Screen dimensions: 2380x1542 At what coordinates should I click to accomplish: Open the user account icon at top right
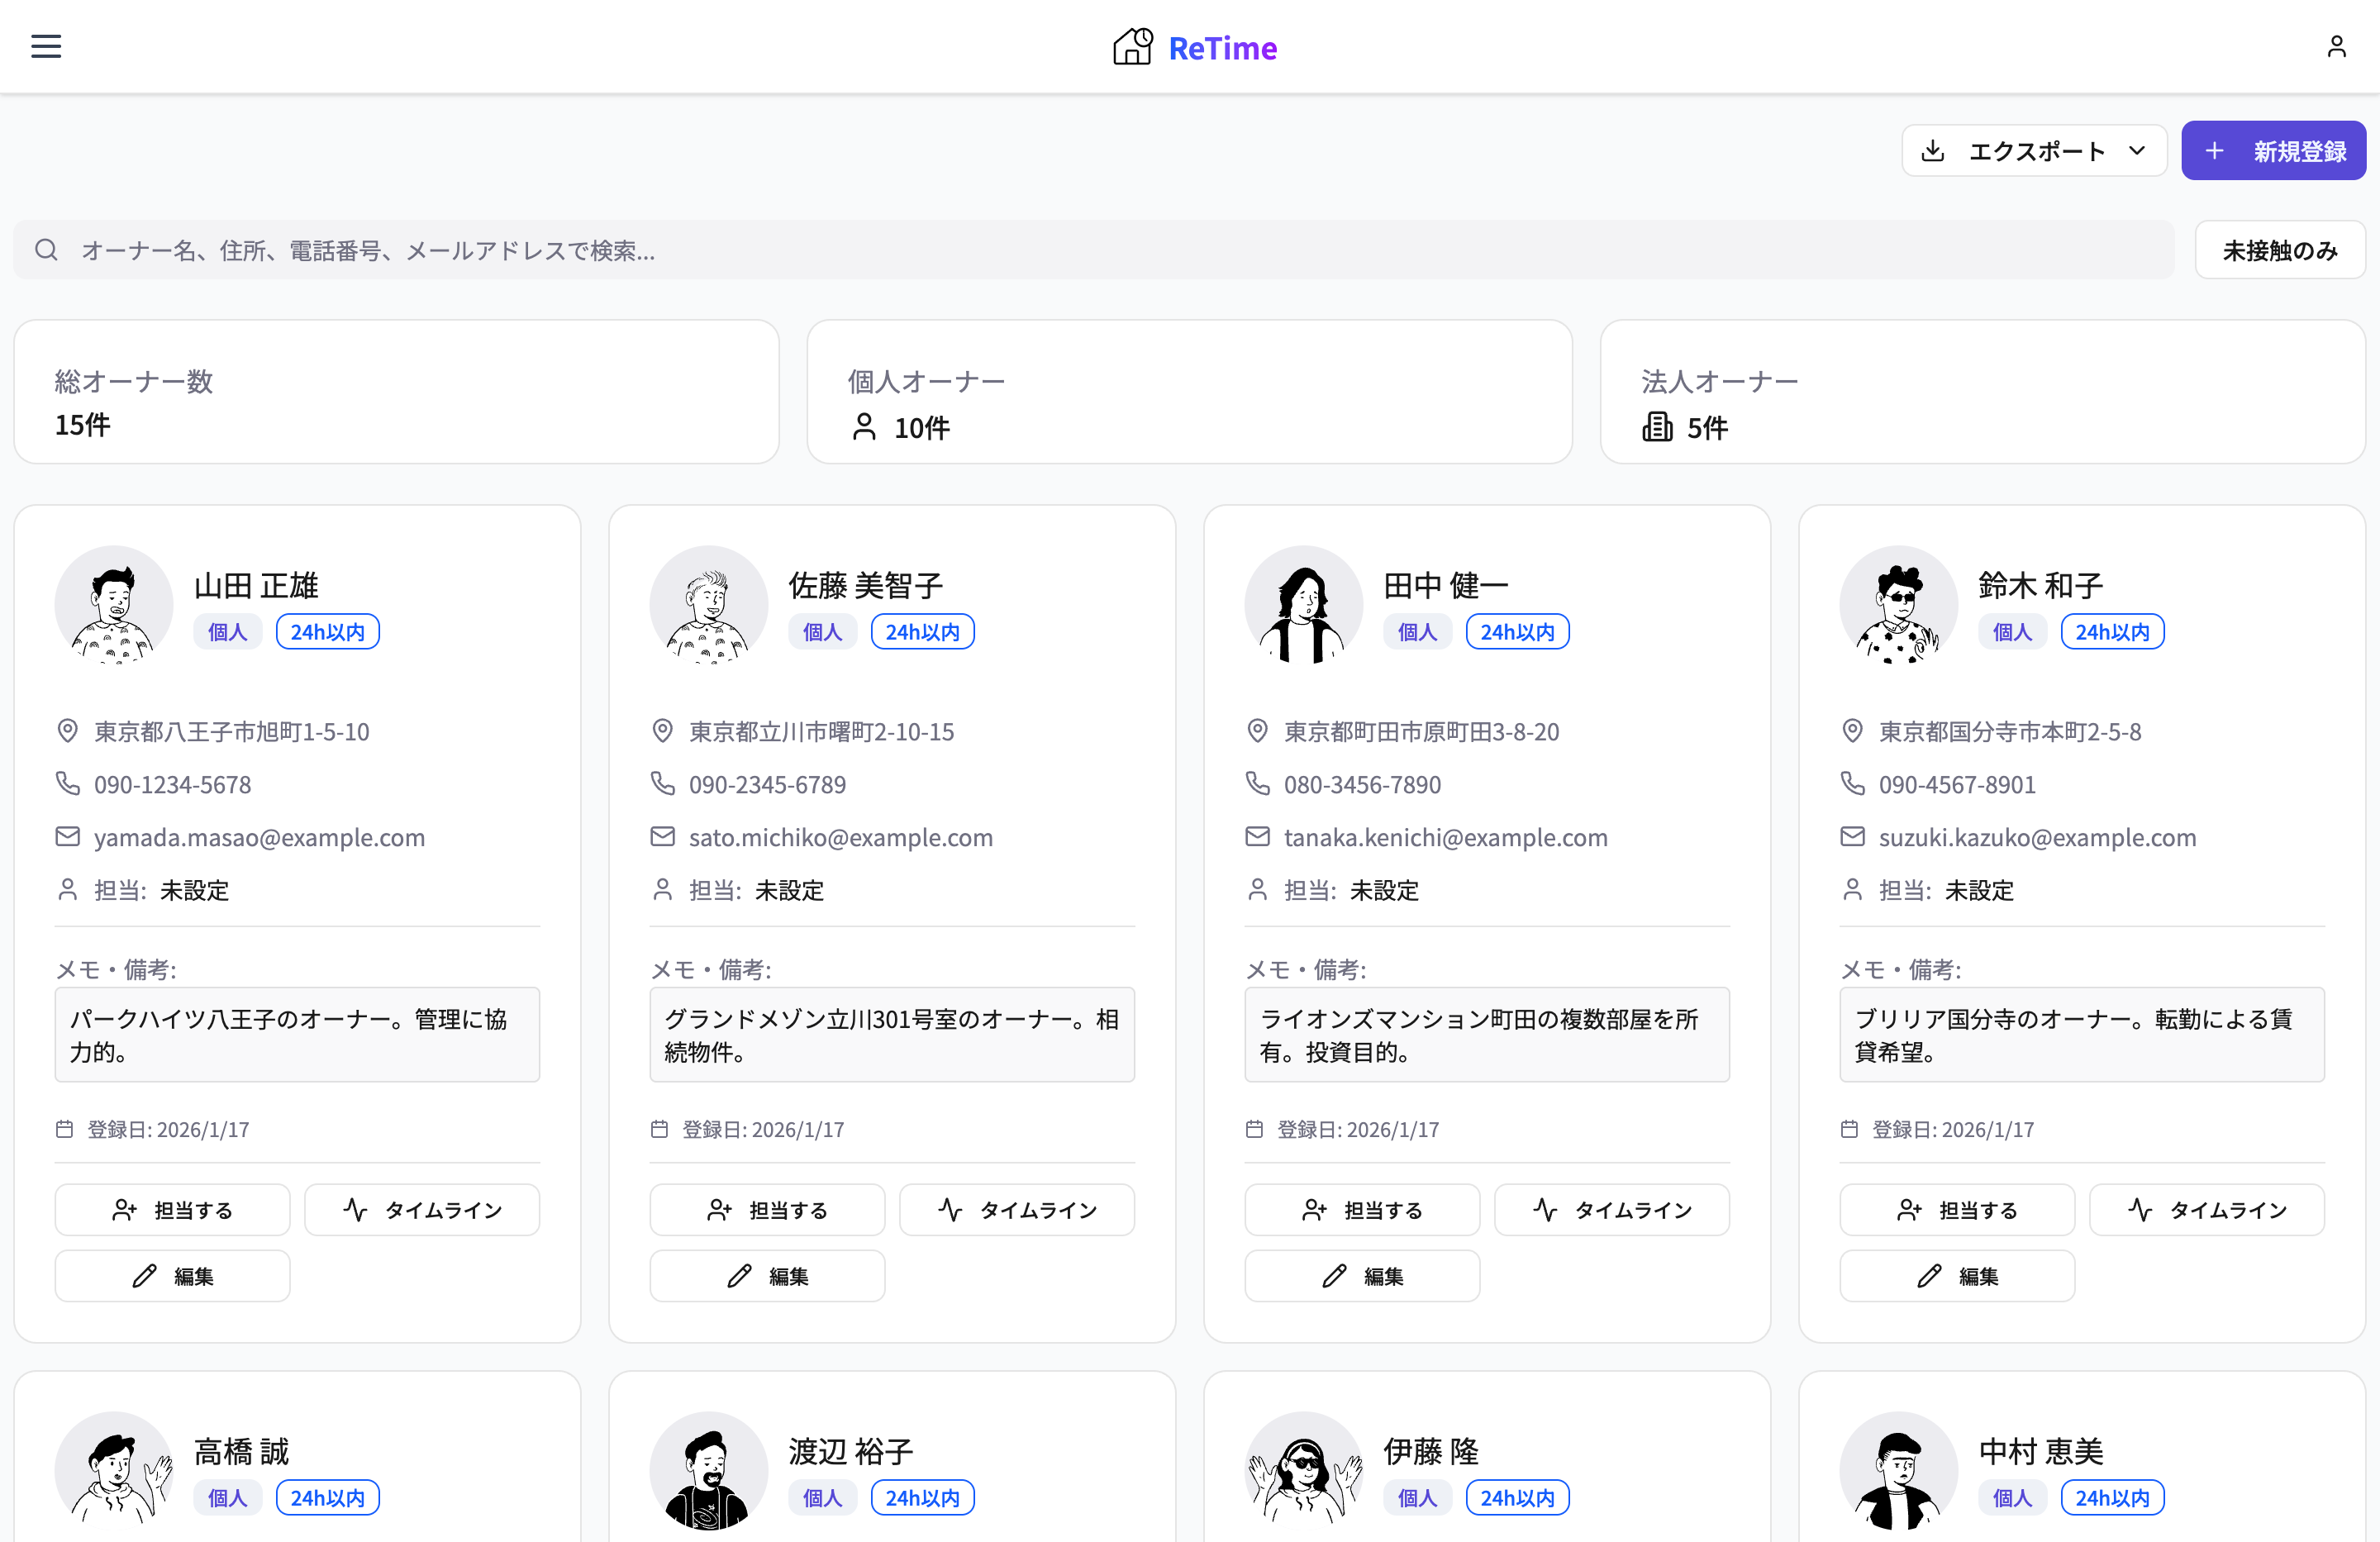click(2337, 46)
